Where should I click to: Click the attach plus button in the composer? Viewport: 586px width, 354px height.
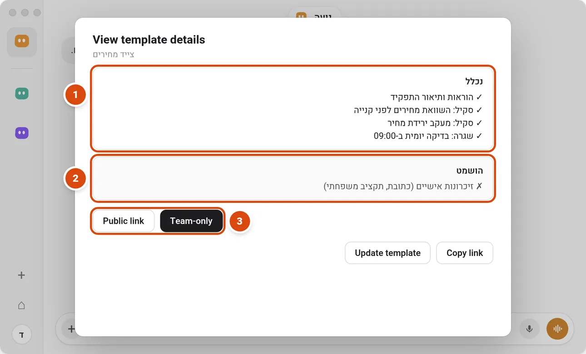pyautogui.click(x=71, y=329)
